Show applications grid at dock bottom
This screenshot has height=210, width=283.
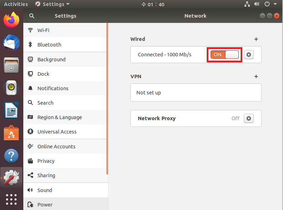[x=11, y=199]
